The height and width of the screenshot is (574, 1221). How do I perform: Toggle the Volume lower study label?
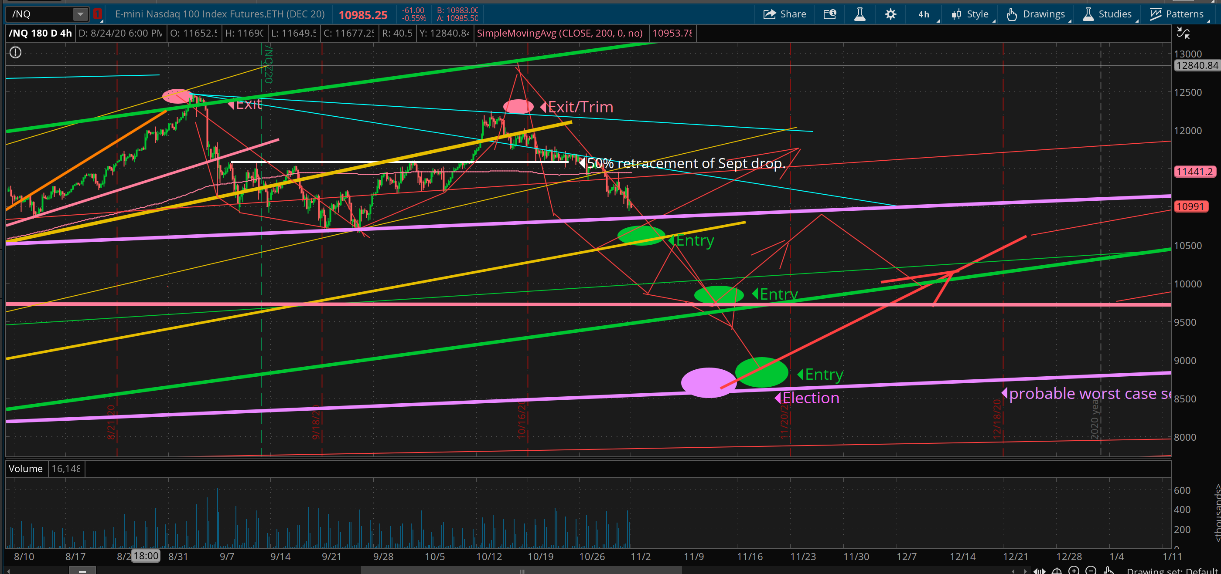pyautogui.click(x=26, y=469)
